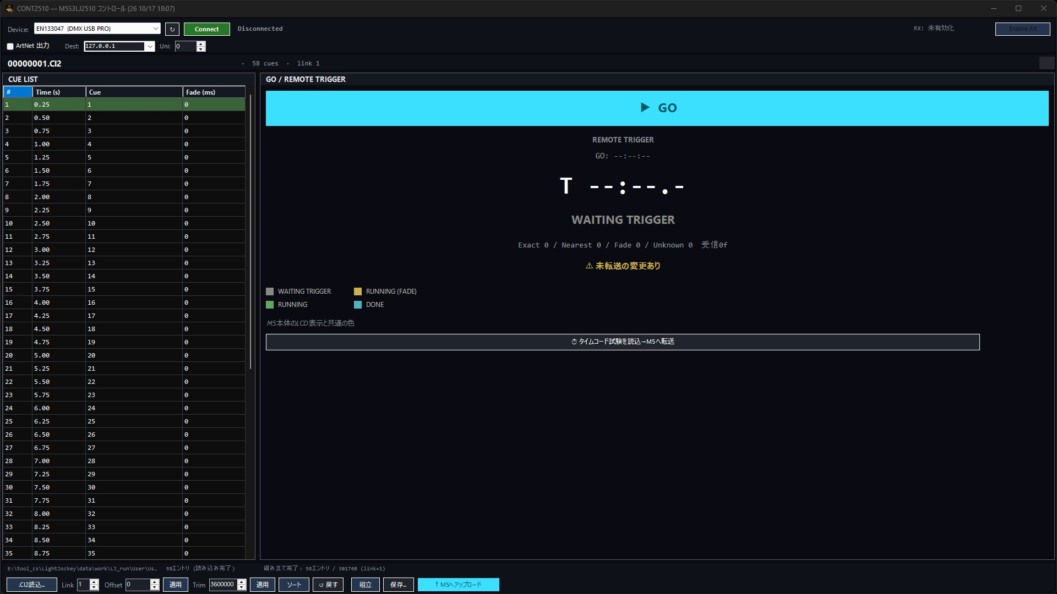Increase the Link stepper value
The height and width of the screenshot is (594, 1057).
(x=94, y=582)
